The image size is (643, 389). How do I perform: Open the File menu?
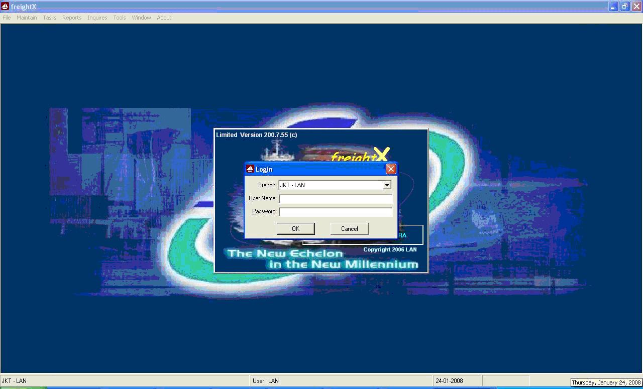[x=7, y=18]
